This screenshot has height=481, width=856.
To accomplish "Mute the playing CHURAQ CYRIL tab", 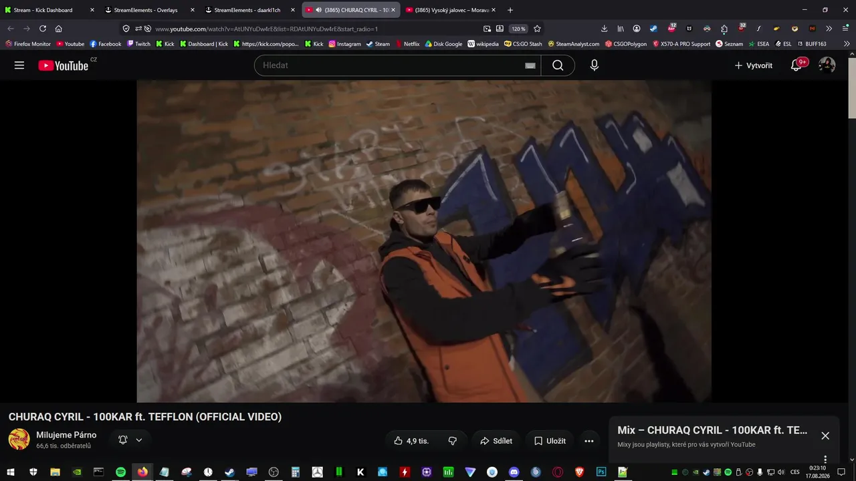I will (318, 10).
